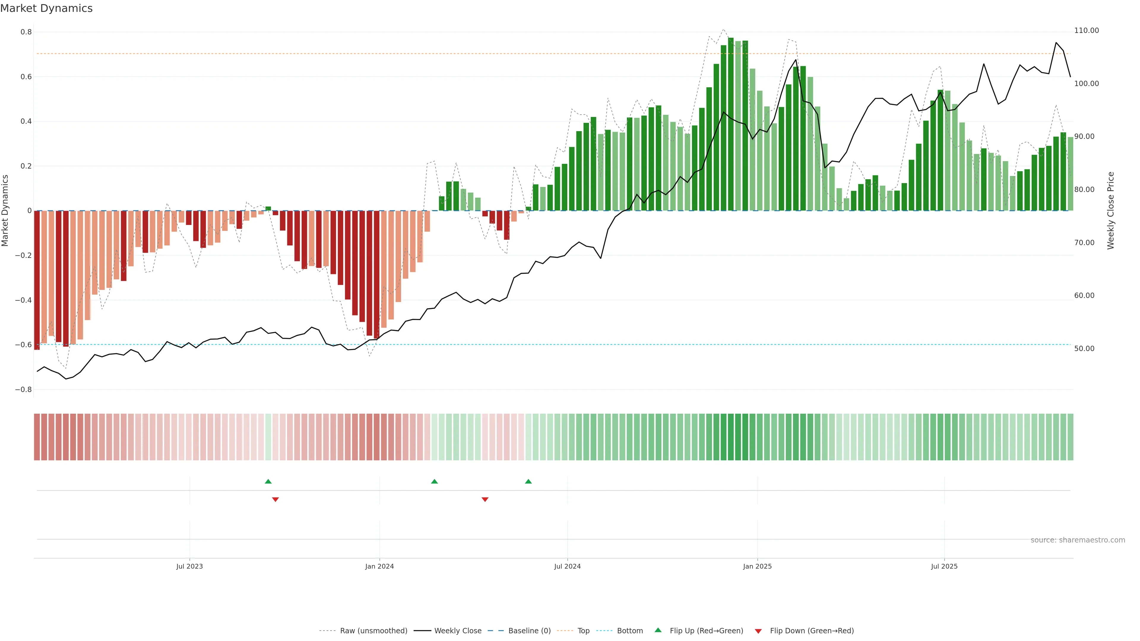Toggle the Weekly Close legend entry
The height and width of the screenshot is (641, 1140).
click(457, 631)
